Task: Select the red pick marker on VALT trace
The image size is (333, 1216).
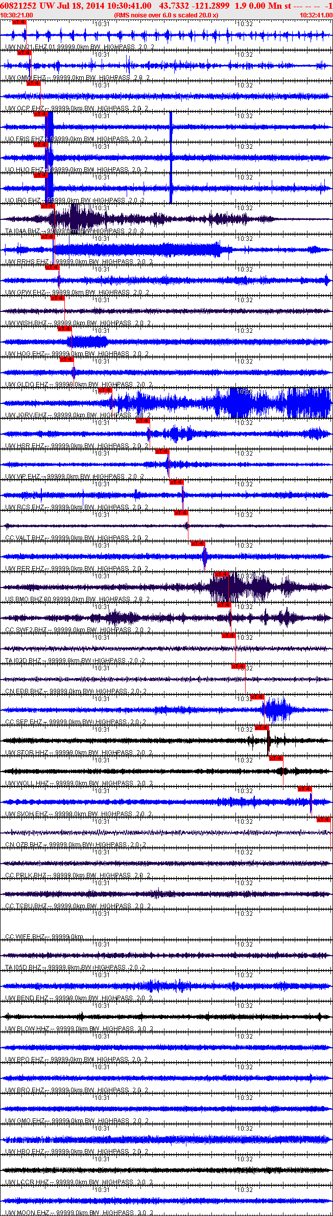Action: (181, 513)
